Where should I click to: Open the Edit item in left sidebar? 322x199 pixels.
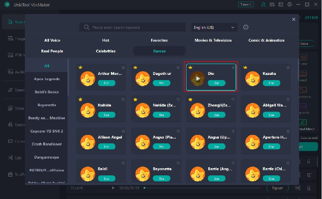click(x=15, y=158)
